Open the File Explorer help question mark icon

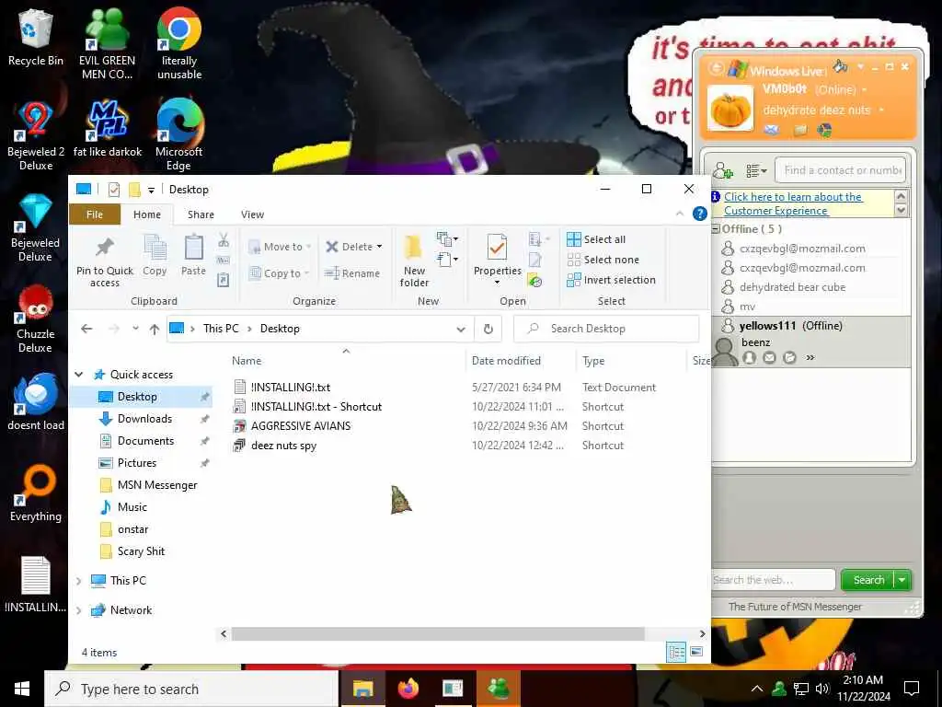coord(699,214)
